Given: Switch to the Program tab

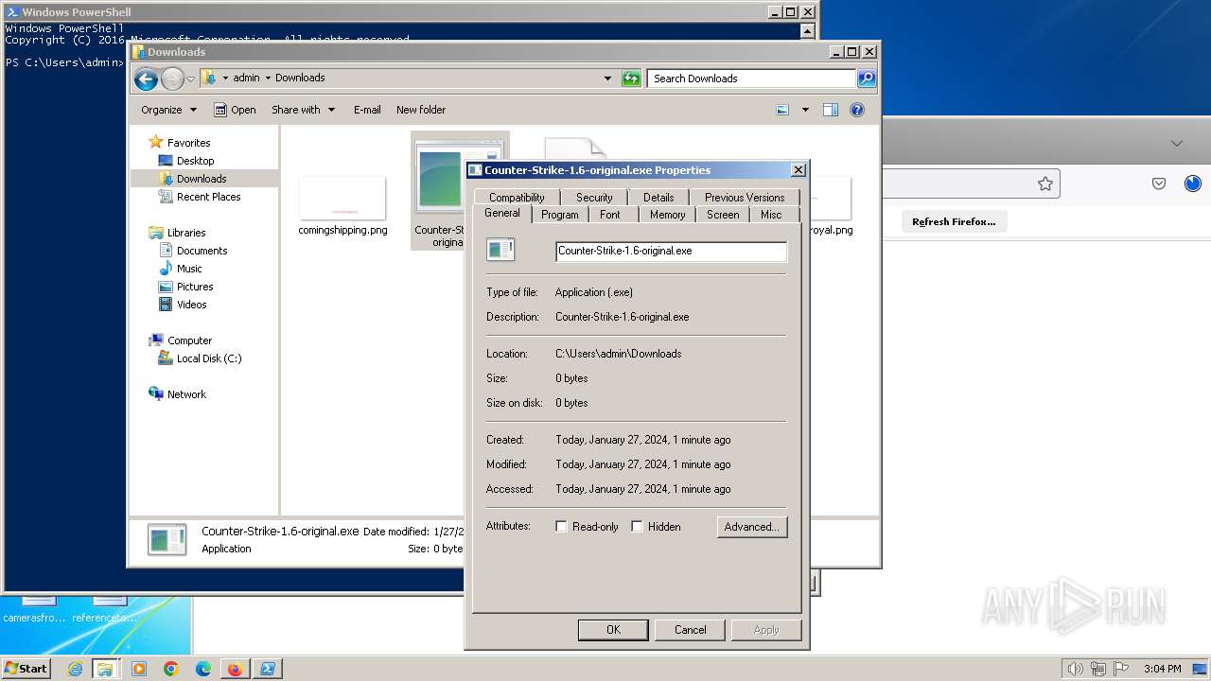Looking at the screenshot, I should [x=560, y=215].
